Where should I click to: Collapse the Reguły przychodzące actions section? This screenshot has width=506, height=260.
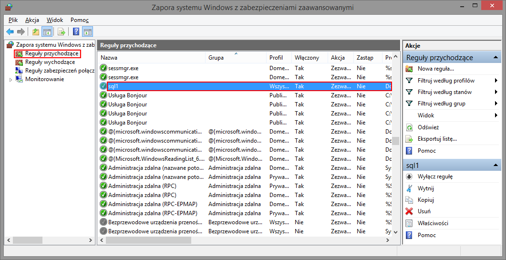click(496, 58)
